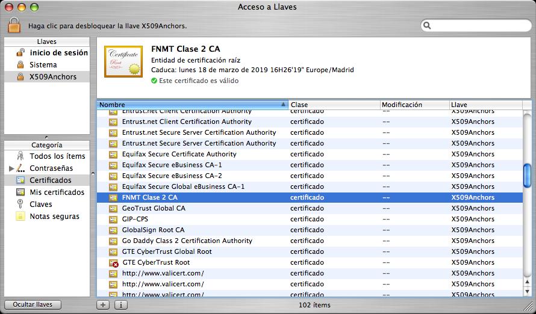Click 'Haga clic para desbloquear' toolbar text
Image resolution: width=536 pixels, height=314 pixels.
107,26
